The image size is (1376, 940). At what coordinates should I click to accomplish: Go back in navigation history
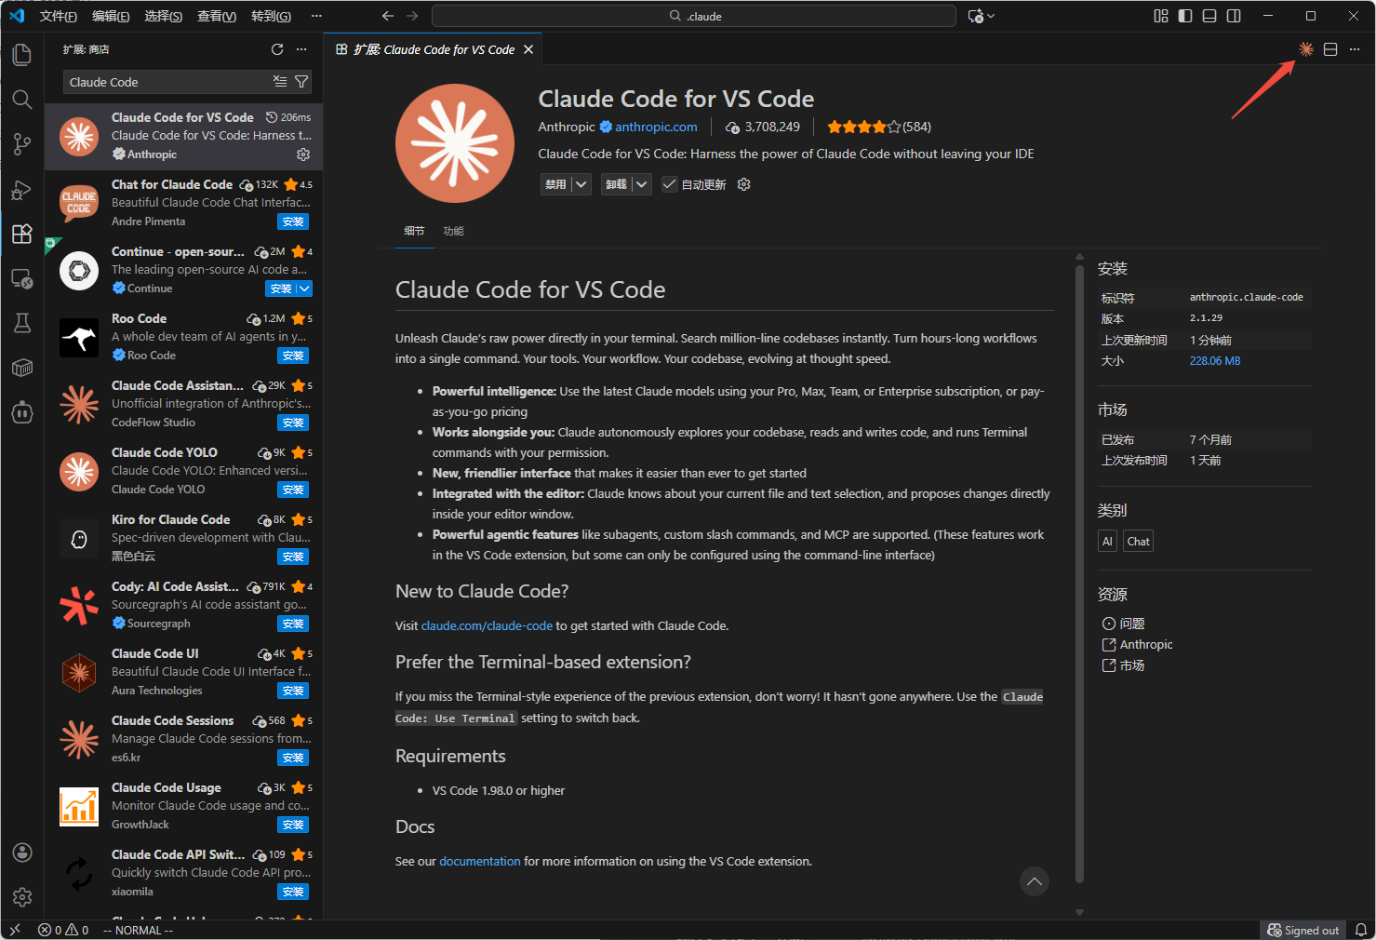click(x=388, y=16)
